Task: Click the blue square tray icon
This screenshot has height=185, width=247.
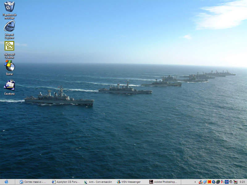Action: pos(227,182)
